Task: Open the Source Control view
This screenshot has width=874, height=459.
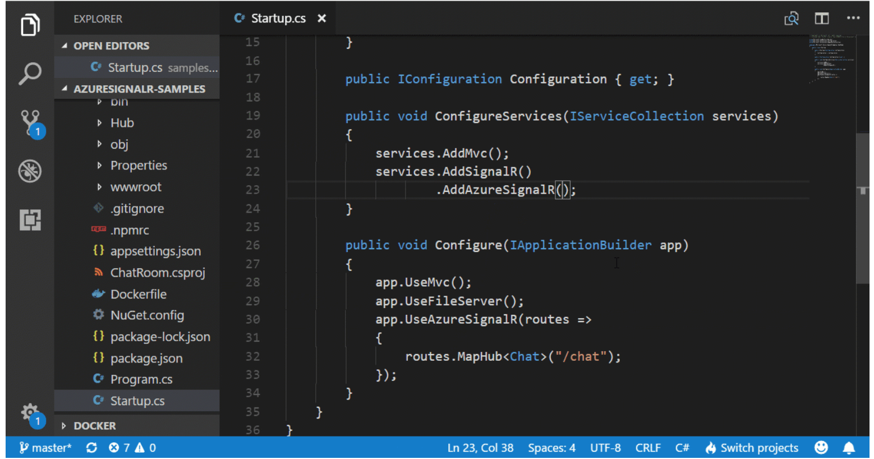Action: 30,122
